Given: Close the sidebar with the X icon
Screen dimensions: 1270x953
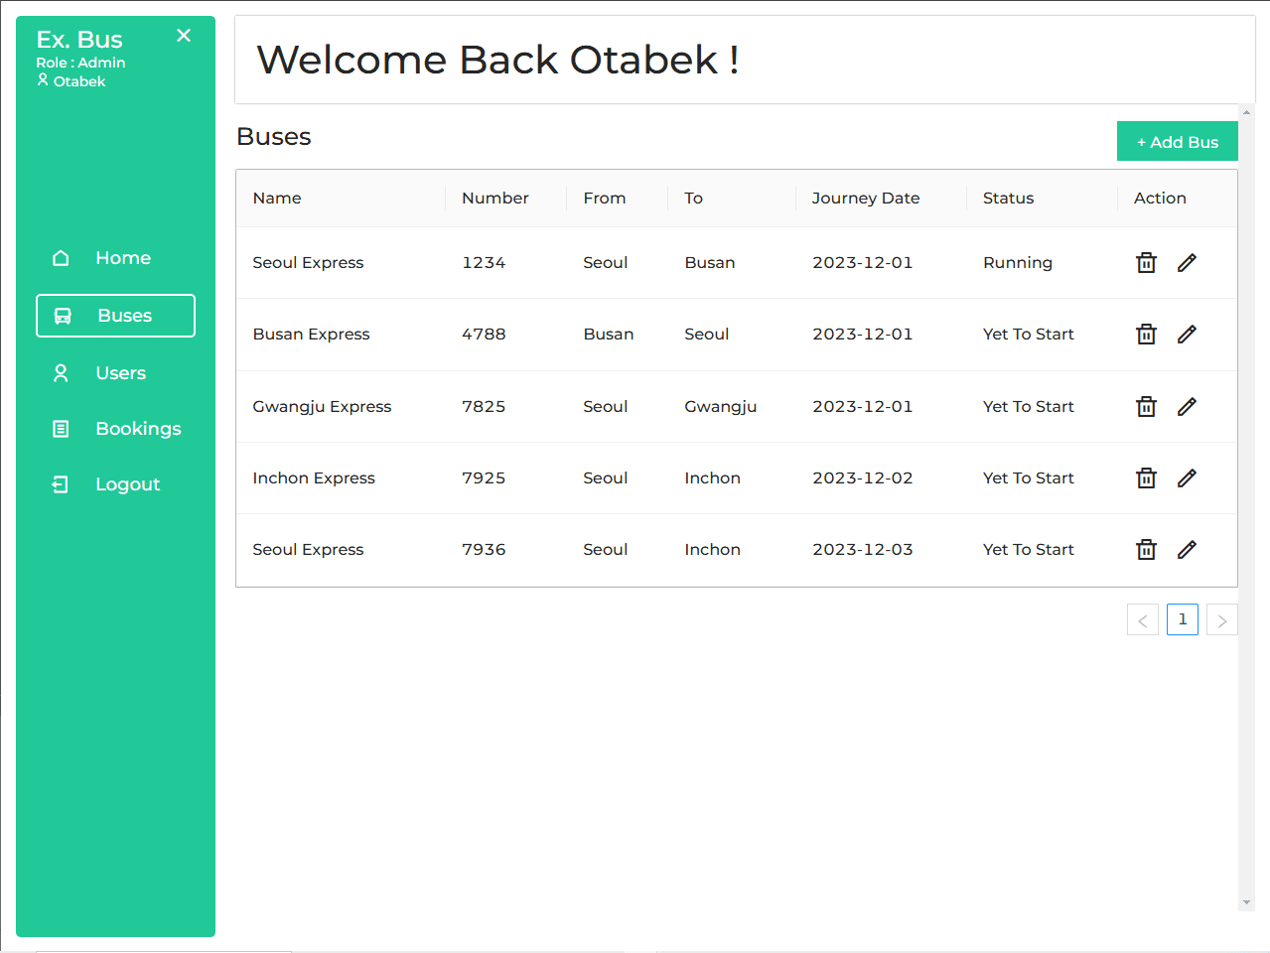Looking at the screenshot, I should point(184,36).
